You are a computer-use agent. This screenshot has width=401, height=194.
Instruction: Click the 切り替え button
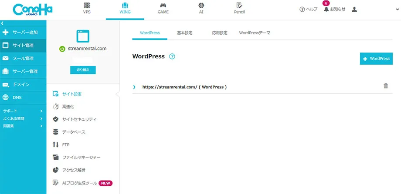(x=82, y=70)
